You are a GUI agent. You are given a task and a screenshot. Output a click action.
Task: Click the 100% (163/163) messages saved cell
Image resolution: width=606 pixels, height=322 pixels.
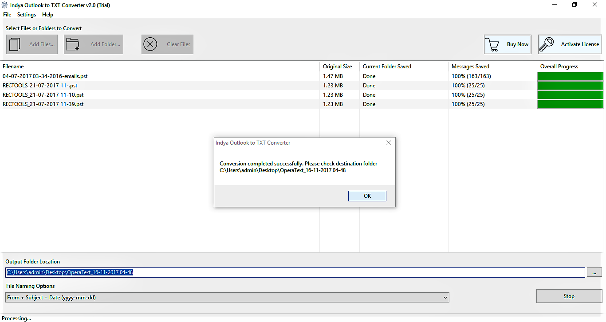[x=471, y=76]
